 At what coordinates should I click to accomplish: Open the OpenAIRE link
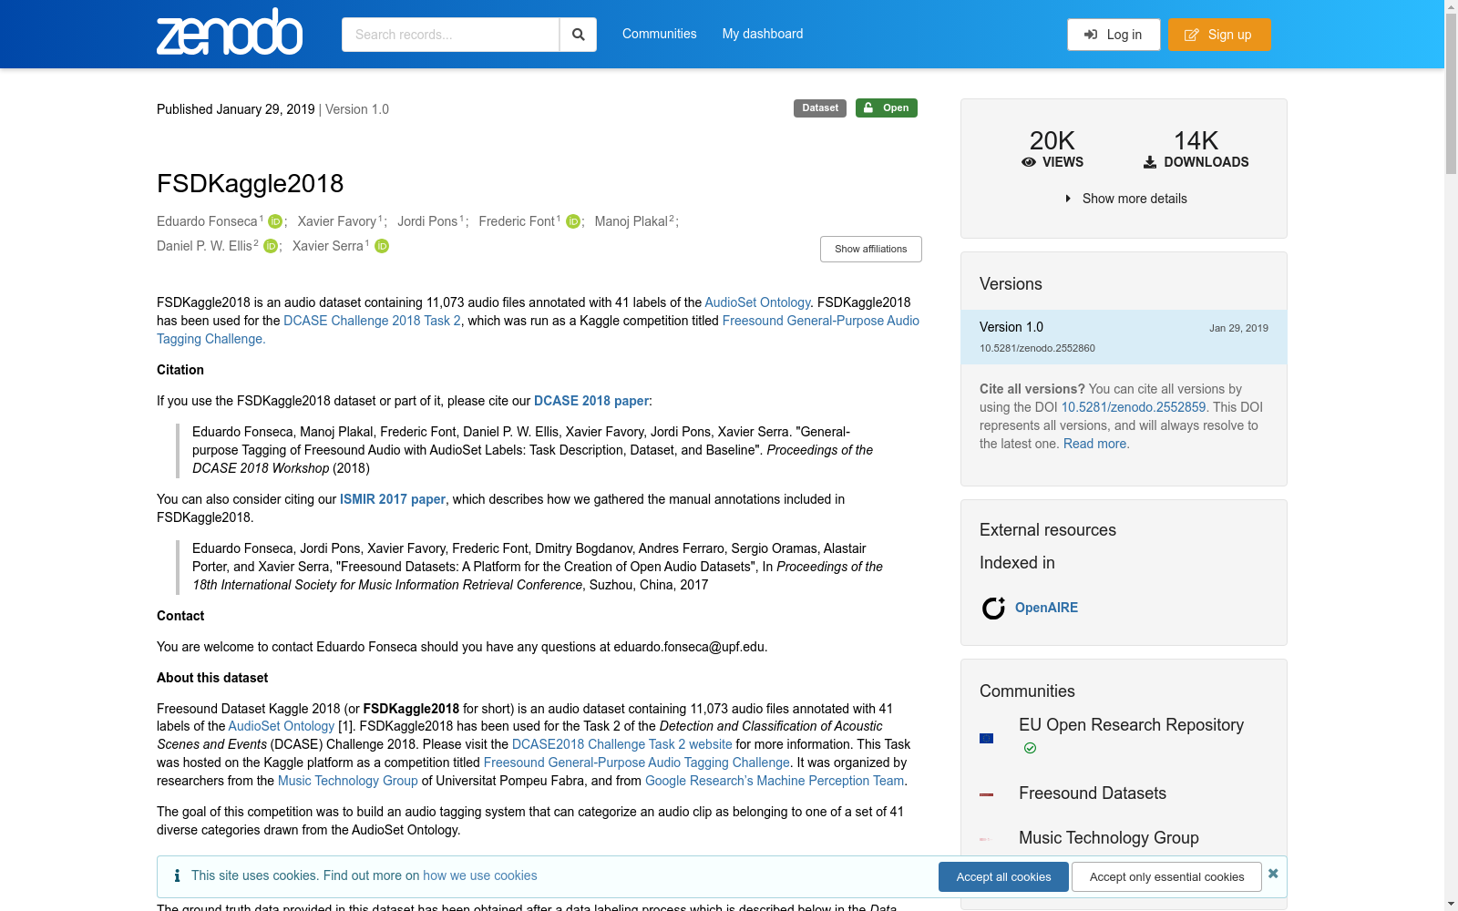(x=1046, y=608)
